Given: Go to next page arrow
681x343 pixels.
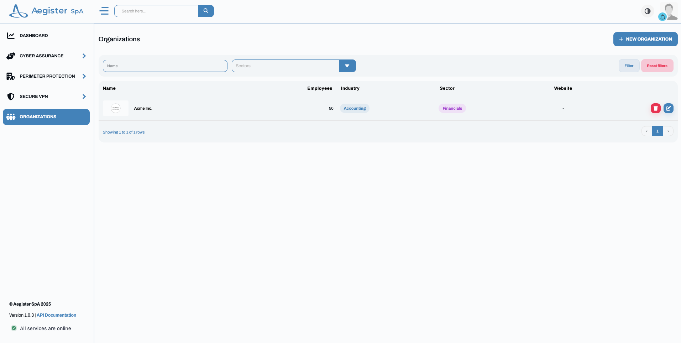Looking at the screenshot, I should tap(668, 131).
